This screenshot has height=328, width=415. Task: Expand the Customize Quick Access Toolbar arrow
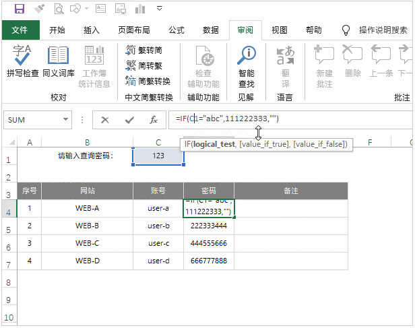(159, 9)
